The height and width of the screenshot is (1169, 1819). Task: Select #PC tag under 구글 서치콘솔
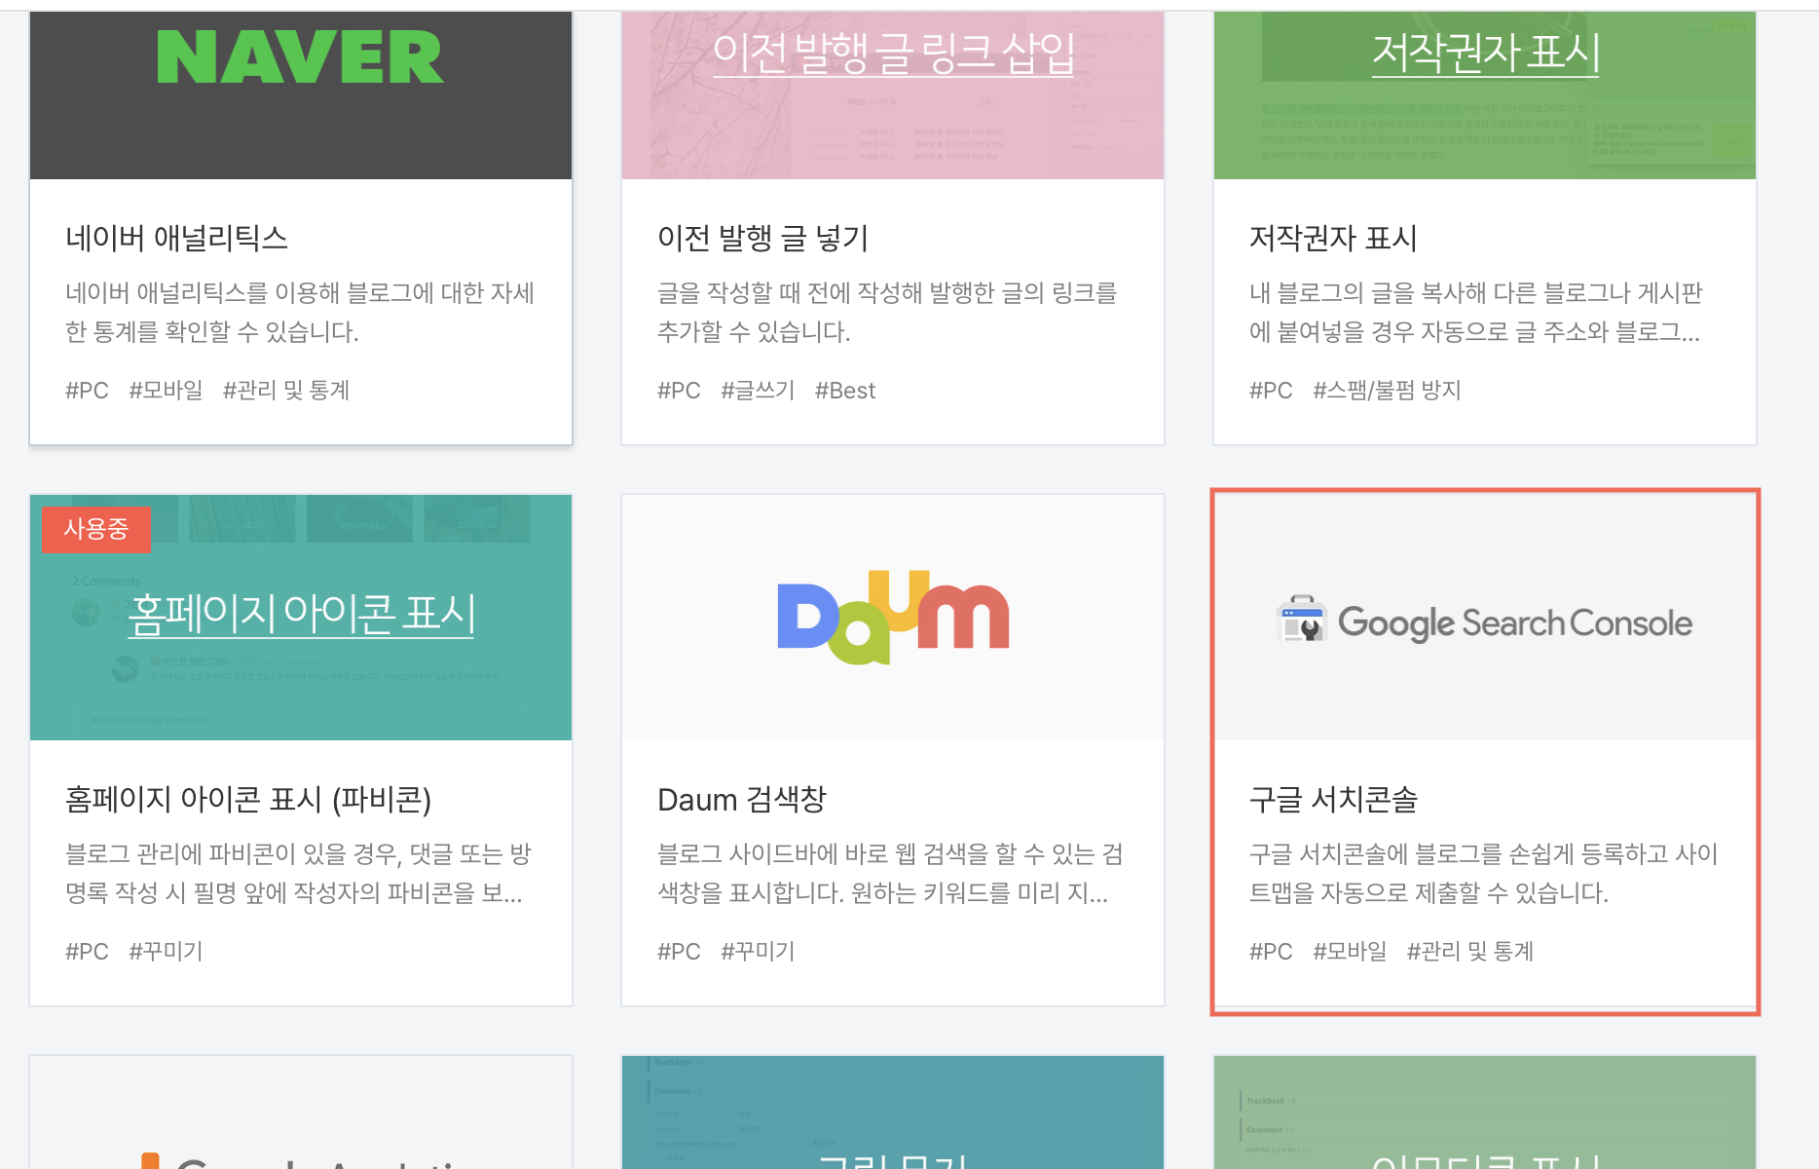[x=1271, y=952]
